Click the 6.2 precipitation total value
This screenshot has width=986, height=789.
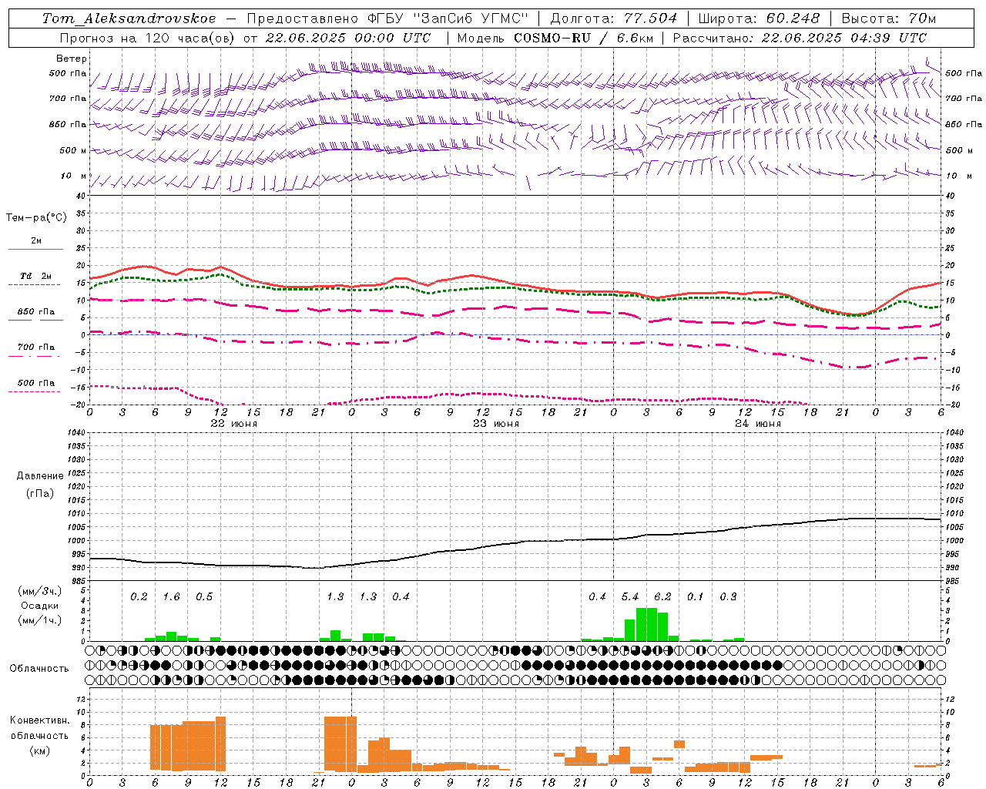[x=662, y=596]
